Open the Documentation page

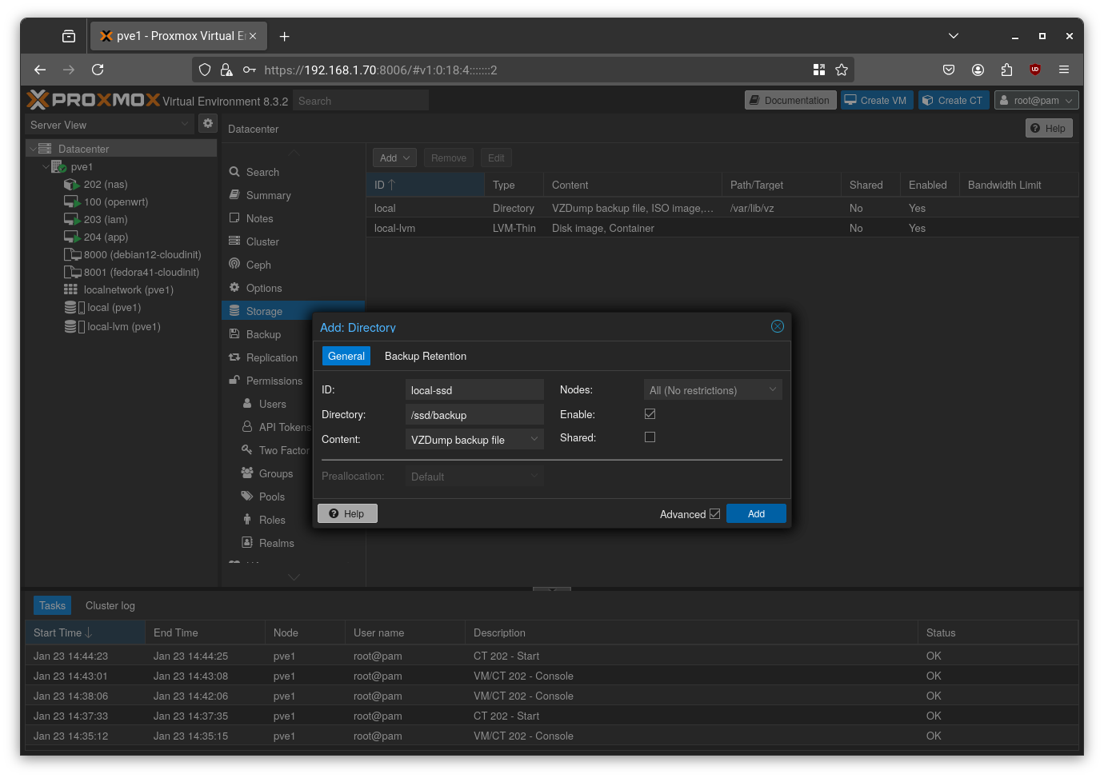(790, 100)
